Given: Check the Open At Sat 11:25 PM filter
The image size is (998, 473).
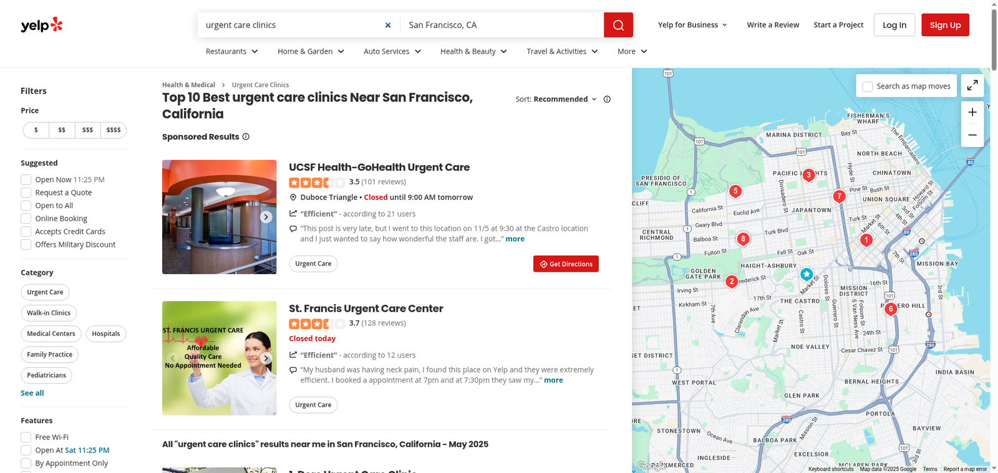Looking at the screenshot, I should pos(26,451).
